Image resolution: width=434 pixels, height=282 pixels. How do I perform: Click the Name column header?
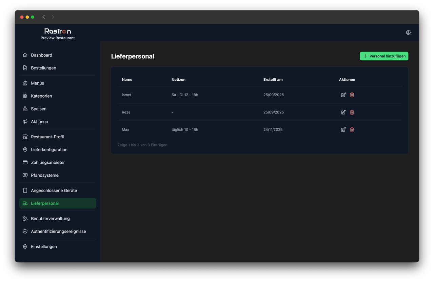coord(127,80)
